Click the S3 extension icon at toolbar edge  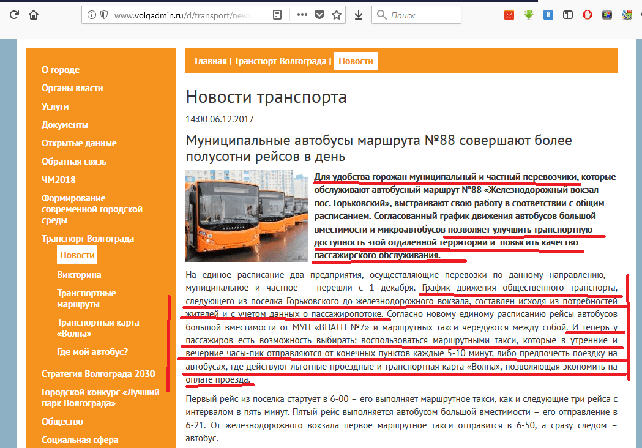click(x=627, y=15)
